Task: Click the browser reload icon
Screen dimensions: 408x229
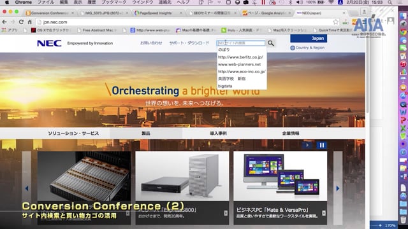Action: pyautogui.click(x=21, y=22)
